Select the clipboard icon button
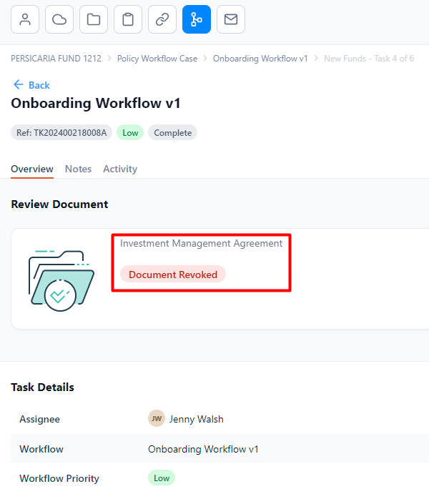 128,19
